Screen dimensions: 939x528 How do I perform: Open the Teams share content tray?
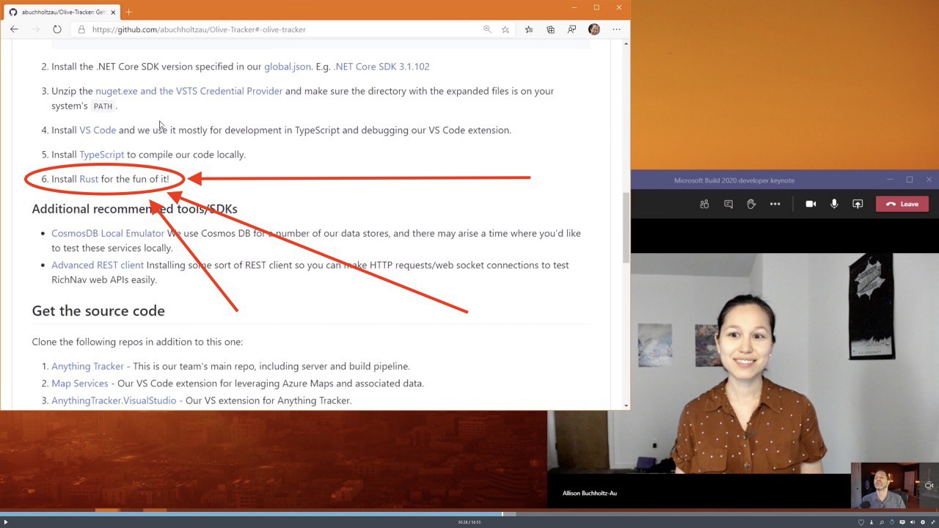click(x=858, y=204)
